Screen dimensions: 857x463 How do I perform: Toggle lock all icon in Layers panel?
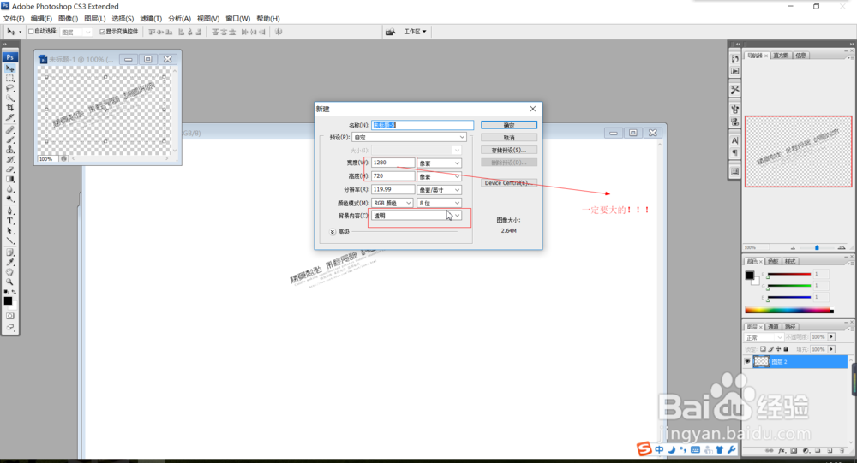click(787, 349)
